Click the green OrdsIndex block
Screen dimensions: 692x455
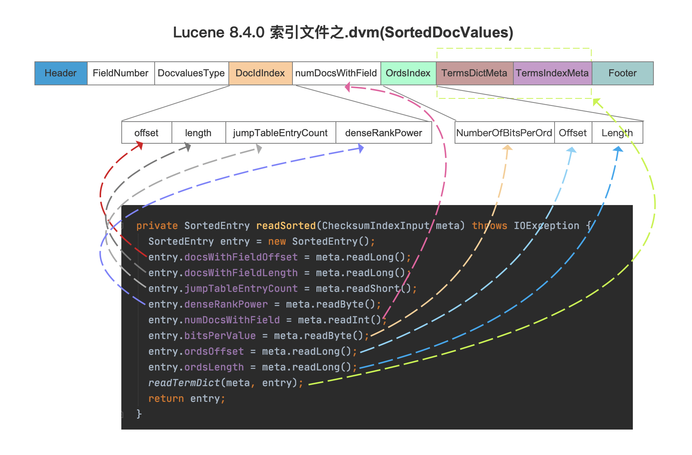408,73
